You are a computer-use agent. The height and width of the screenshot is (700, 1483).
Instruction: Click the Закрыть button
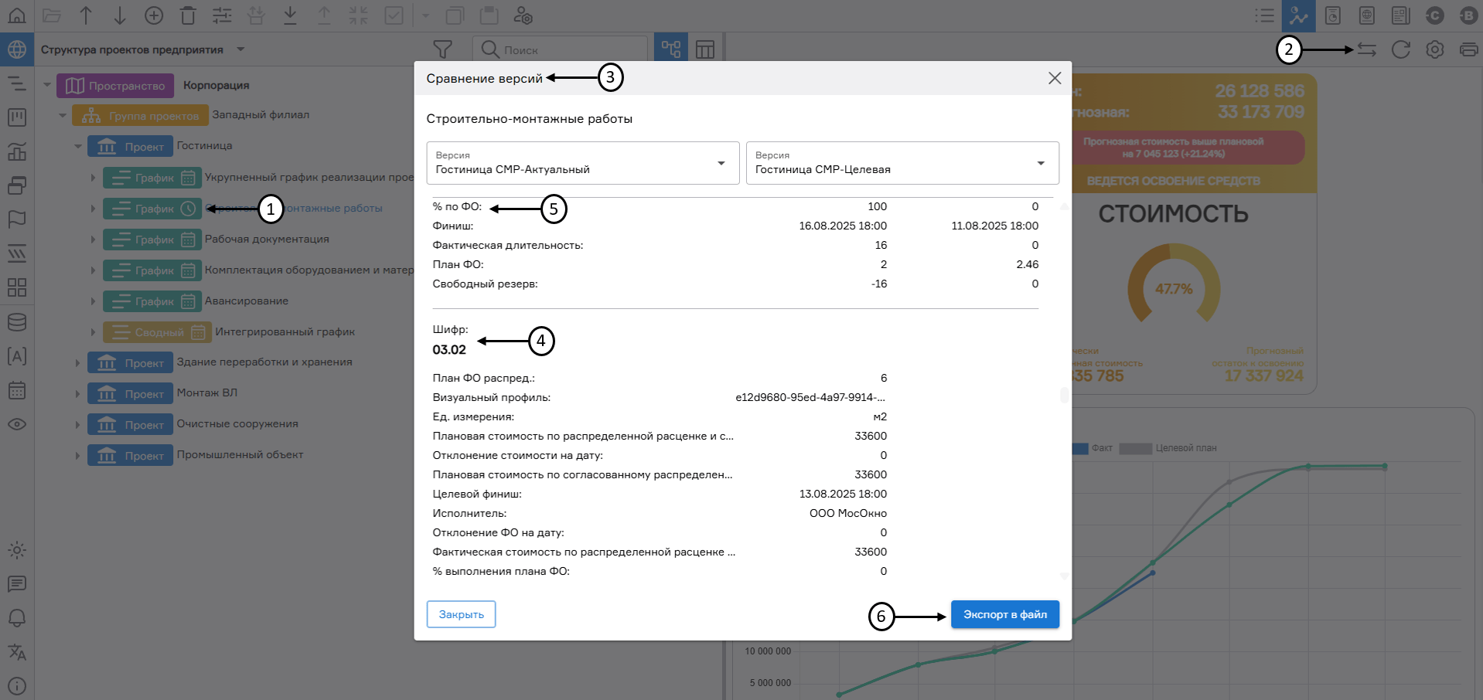click(x=461, y=614)
